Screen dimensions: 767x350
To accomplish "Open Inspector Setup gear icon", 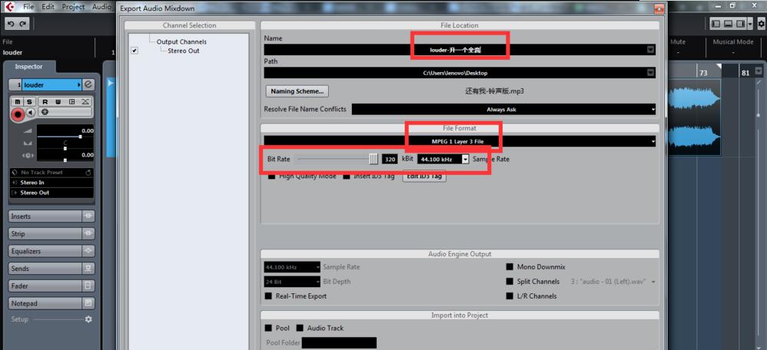I will click(88, 319).
